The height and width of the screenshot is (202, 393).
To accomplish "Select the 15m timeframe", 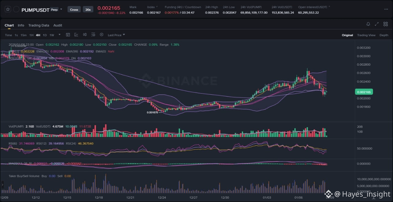I will point(24,35).
